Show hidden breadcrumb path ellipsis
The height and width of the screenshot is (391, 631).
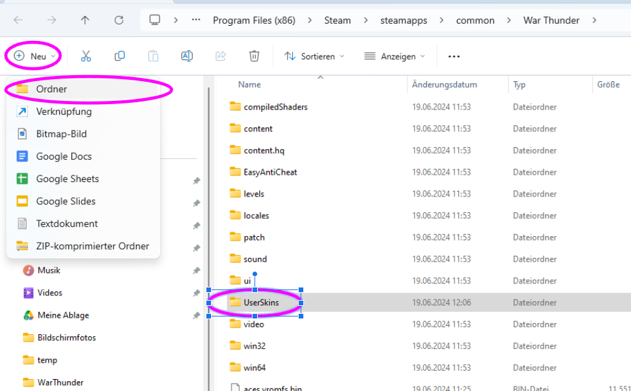[196, 20]
